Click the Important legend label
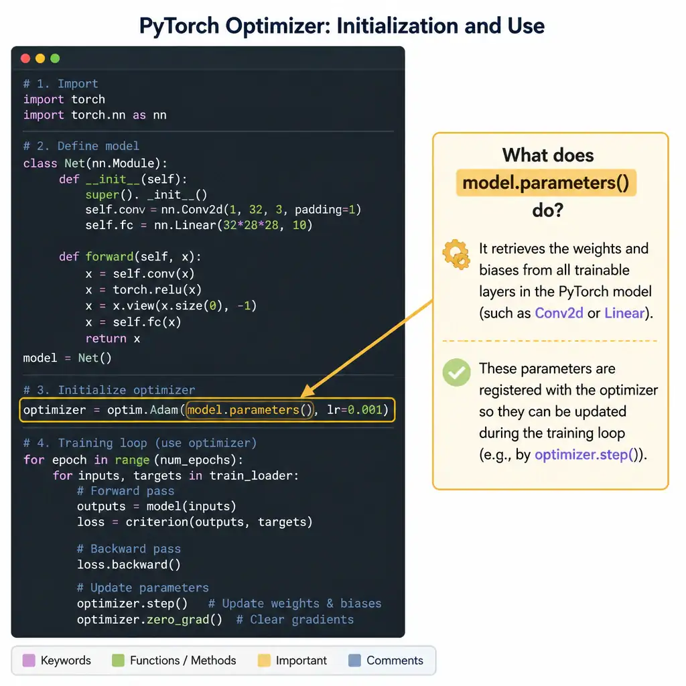The image size is (686, 686). coord(301,660)
